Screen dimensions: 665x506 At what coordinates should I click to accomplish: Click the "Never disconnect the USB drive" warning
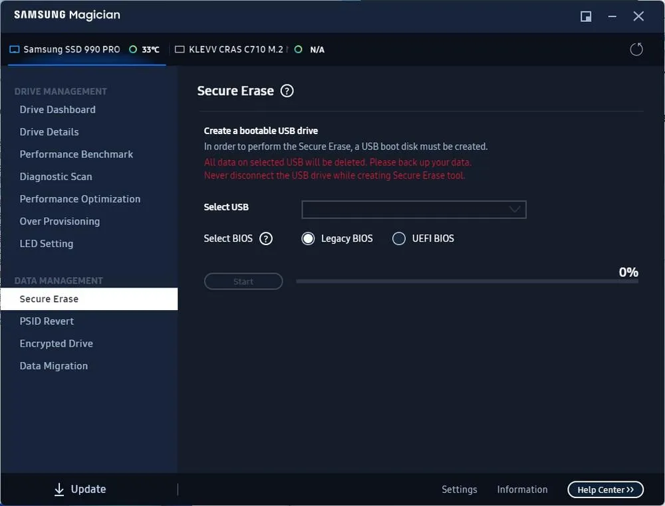coord(334,176)
